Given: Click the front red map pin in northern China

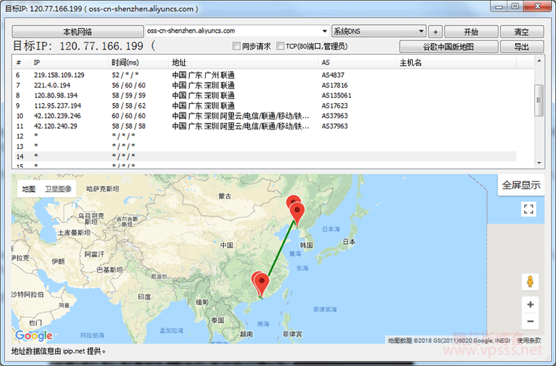Looking at the screenshot, I should pyautogui.click(x=297, y=214).
